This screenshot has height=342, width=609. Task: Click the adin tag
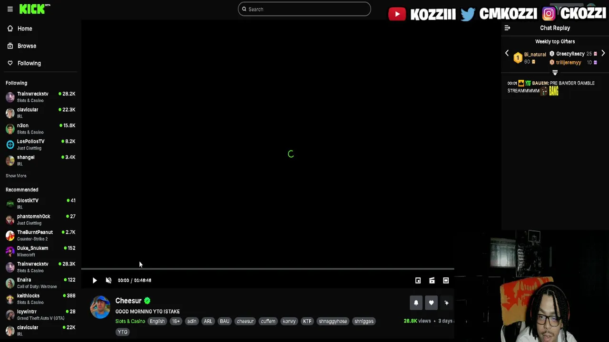tap(192, 321)
